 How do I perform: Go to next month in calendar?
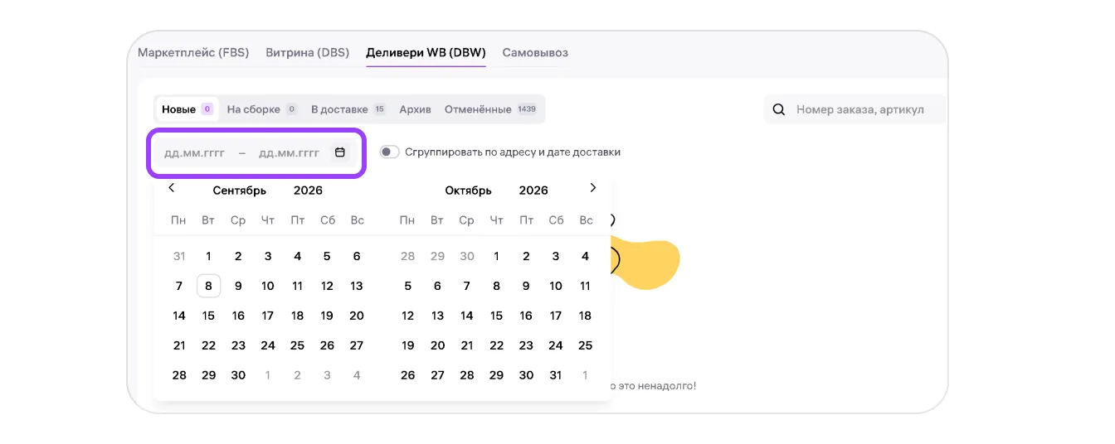tap(592, 188)
